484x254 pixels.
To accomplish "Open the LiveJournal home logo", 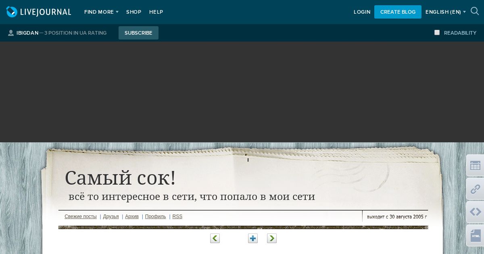I will pyautogui.click(x=39, y=12).
